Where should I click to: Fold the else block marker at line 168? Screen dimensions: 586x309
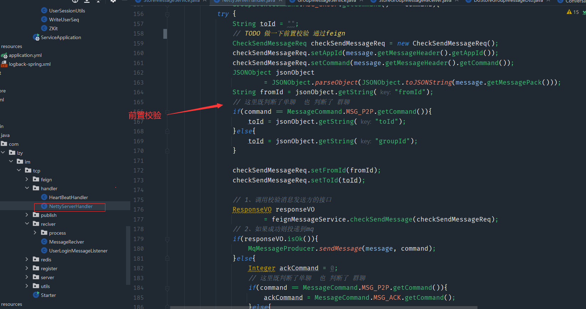tap(167, 131)
